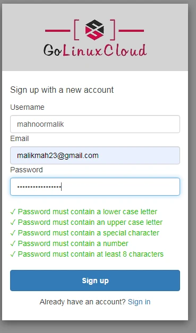
Task: Click the 'Sign up with a new account' heading
Action: [62, 90]
